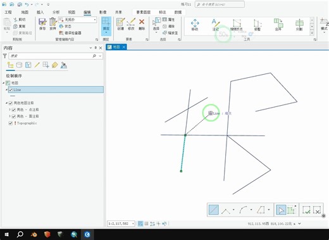Expand the arc segment tool dropdown arrow

(251, 210)
